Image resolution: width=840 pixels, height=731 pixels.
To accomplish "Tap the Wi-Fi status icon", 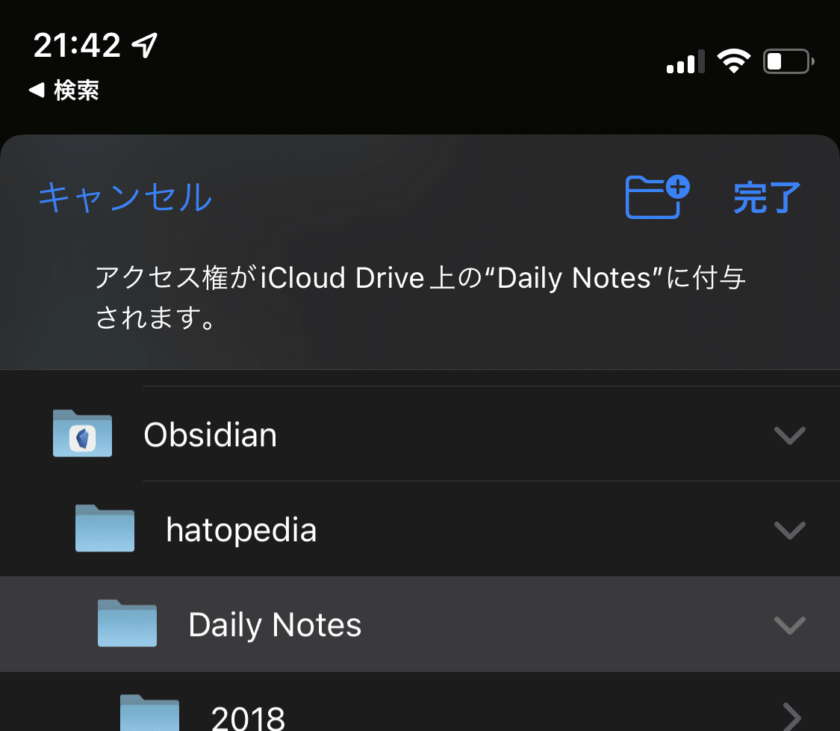I will tap(734, 61).
